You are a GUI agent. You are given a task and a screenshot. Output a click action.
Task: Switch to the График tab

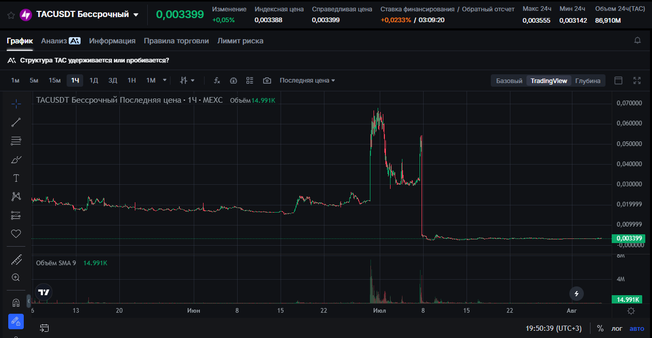tap(20, 41)
